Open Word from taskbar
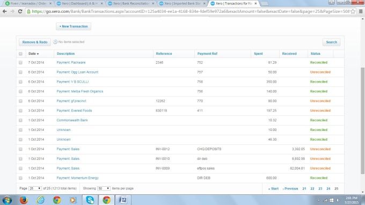Screen dimensions: 365x205 (x=123, y=200)
